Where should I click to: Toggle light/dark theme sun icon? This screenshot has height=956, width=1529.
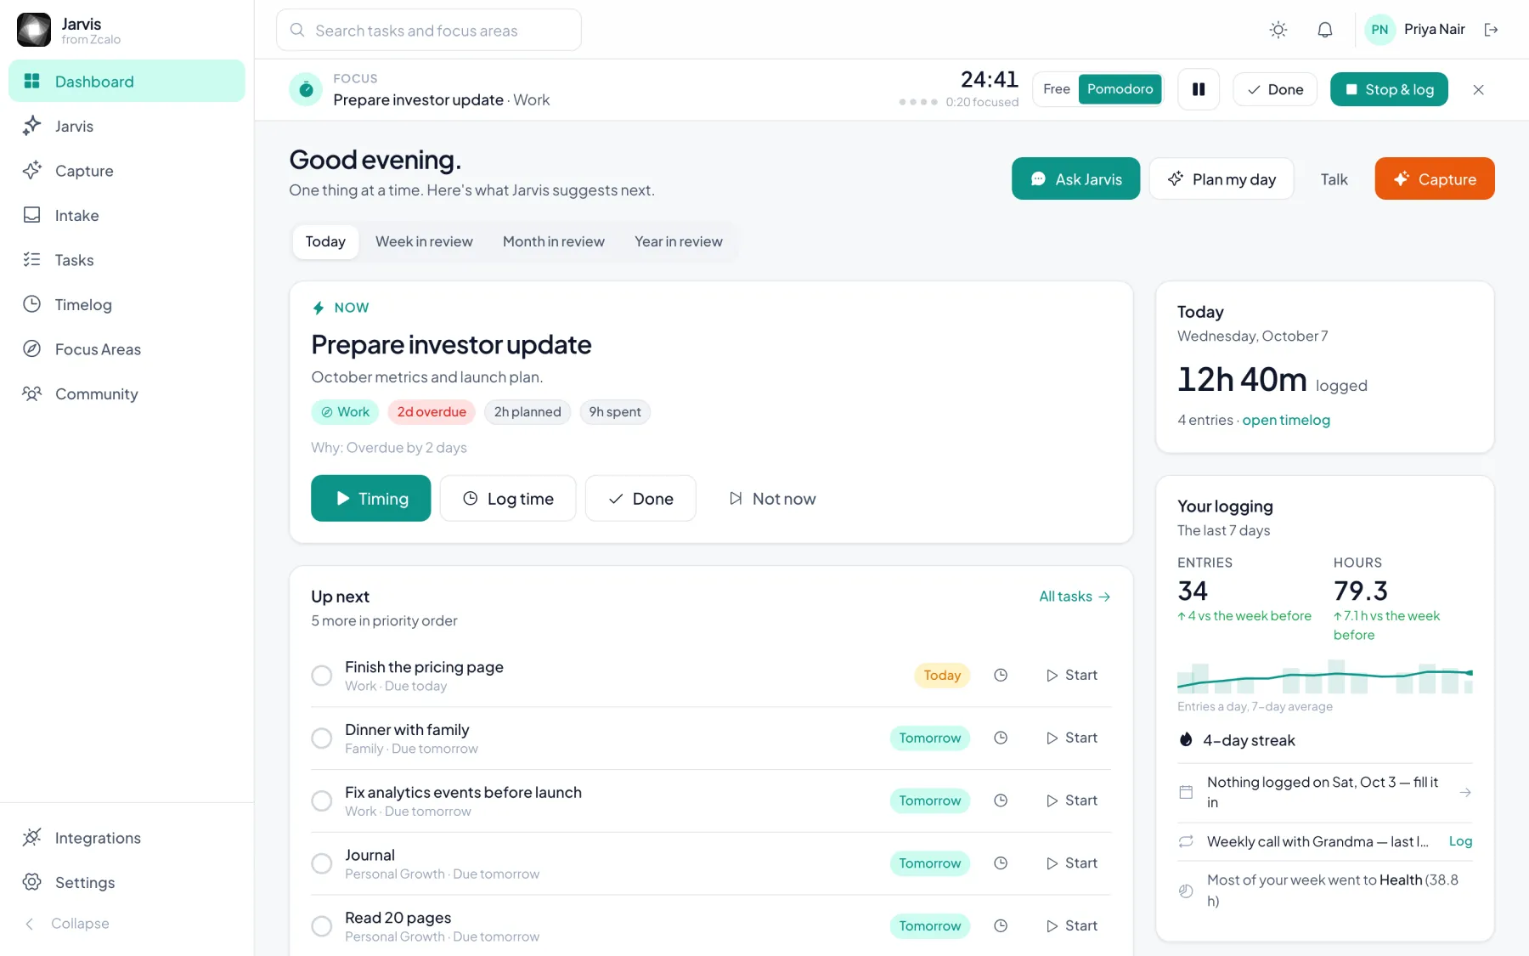pos(1278,30)
